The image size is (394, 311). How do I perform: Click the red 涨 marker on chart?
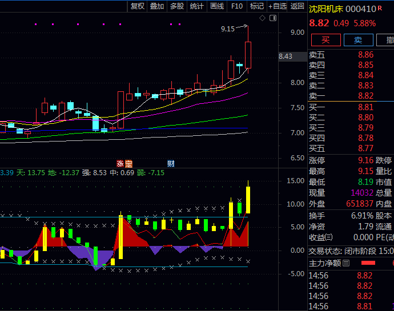point(120,163)
